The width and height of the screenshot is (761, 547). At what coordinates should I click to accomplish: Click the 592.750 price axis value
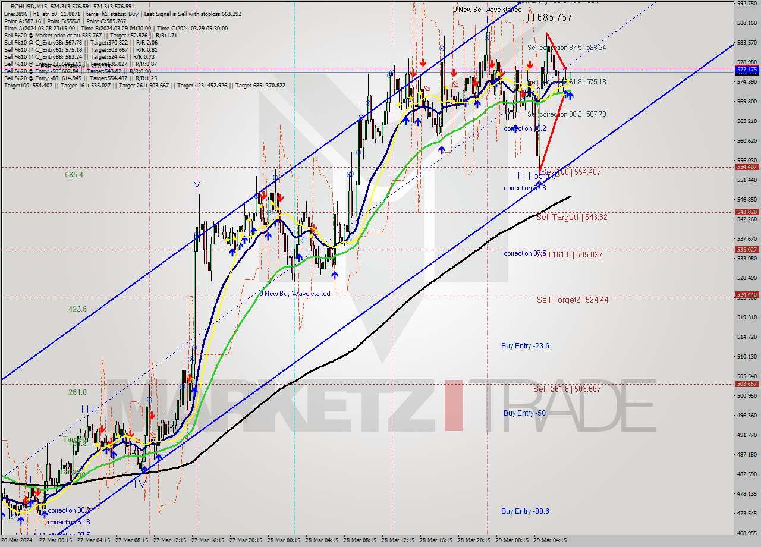pyautogui.click(x=747, y=3)
